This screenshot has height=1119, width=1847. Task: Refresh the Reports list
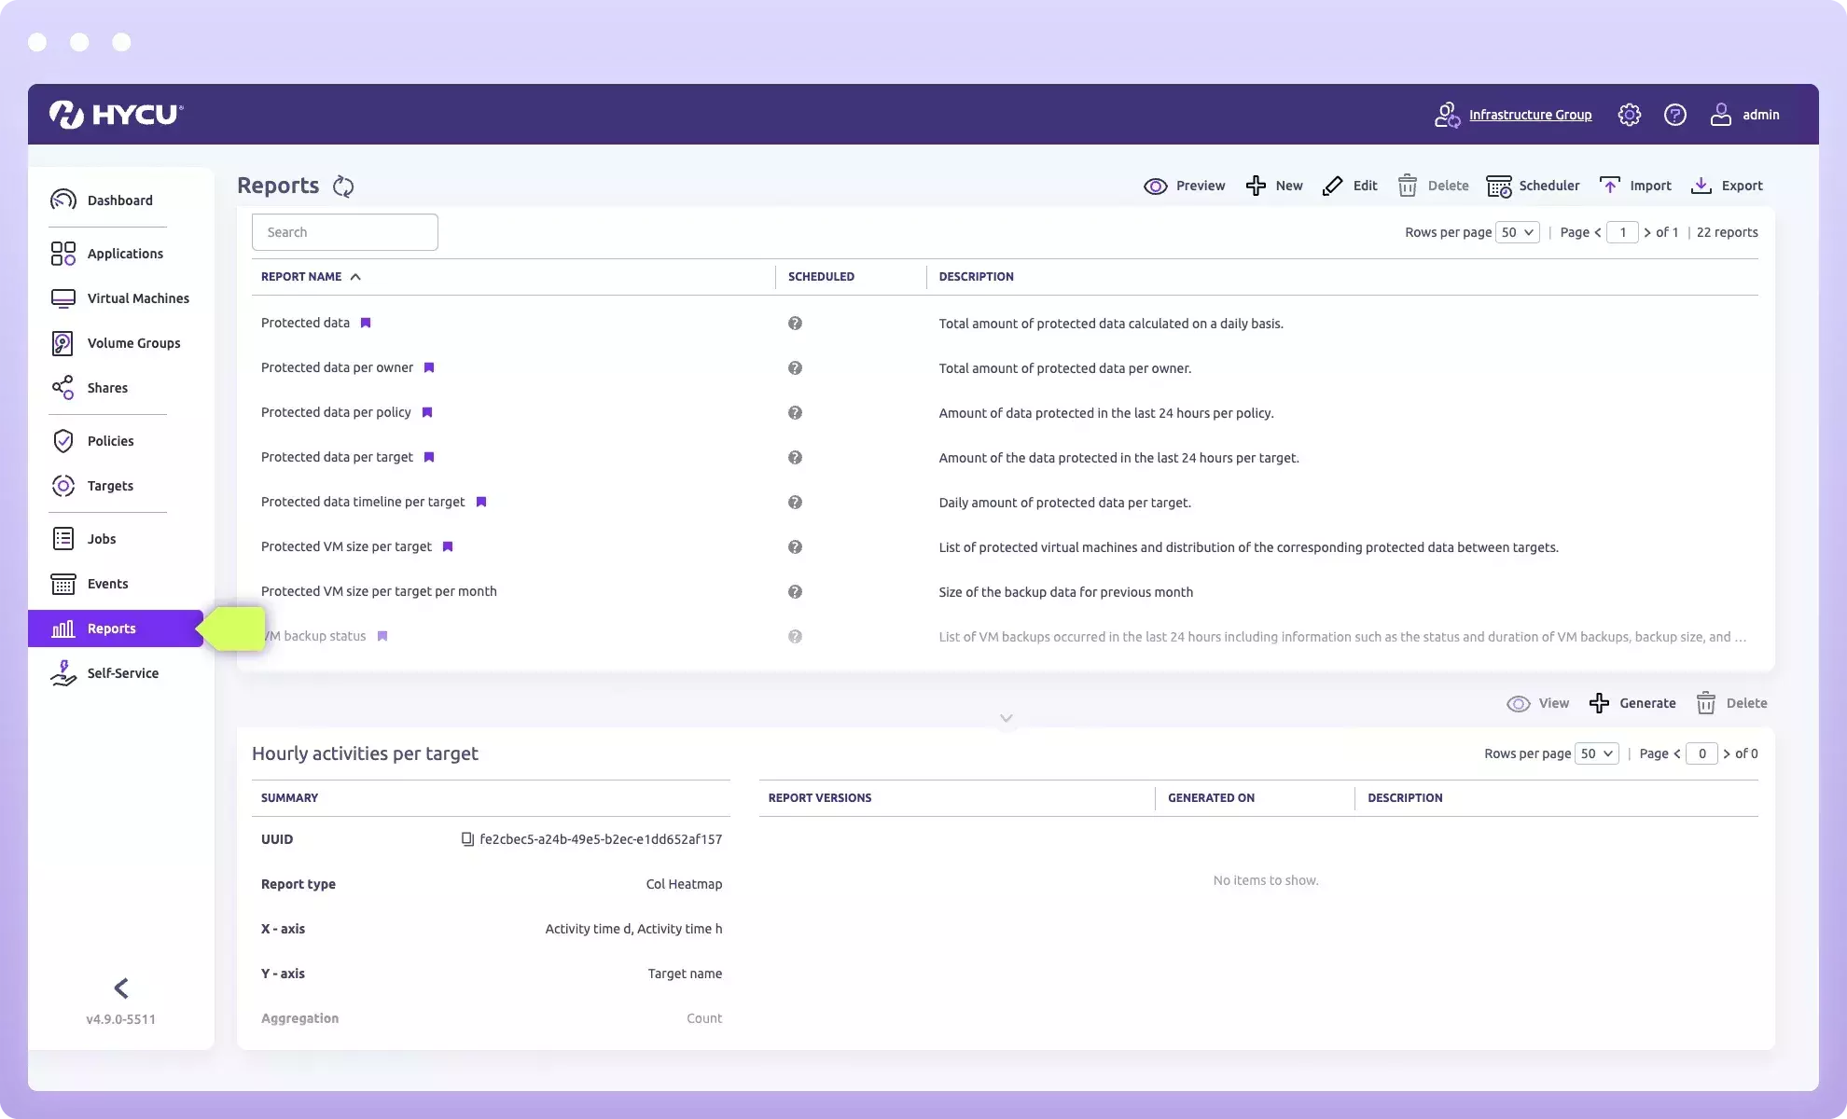pos(343,186)
